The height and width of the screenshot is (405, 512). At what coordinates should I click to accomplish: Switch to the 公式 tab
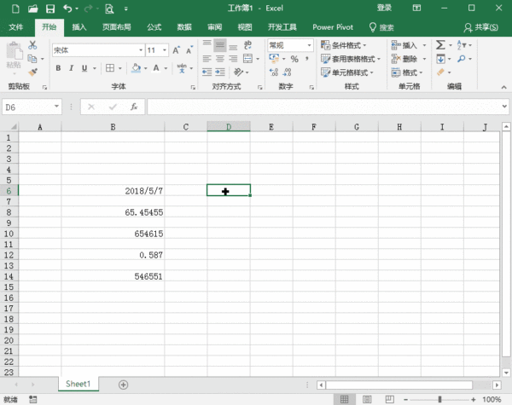tap(154, 27)
